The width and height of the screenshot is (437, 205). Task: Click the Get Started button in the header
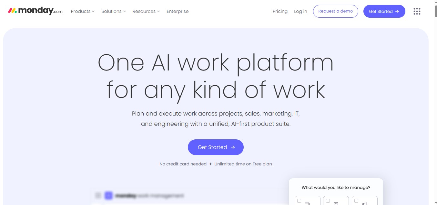tap(384, 11)
